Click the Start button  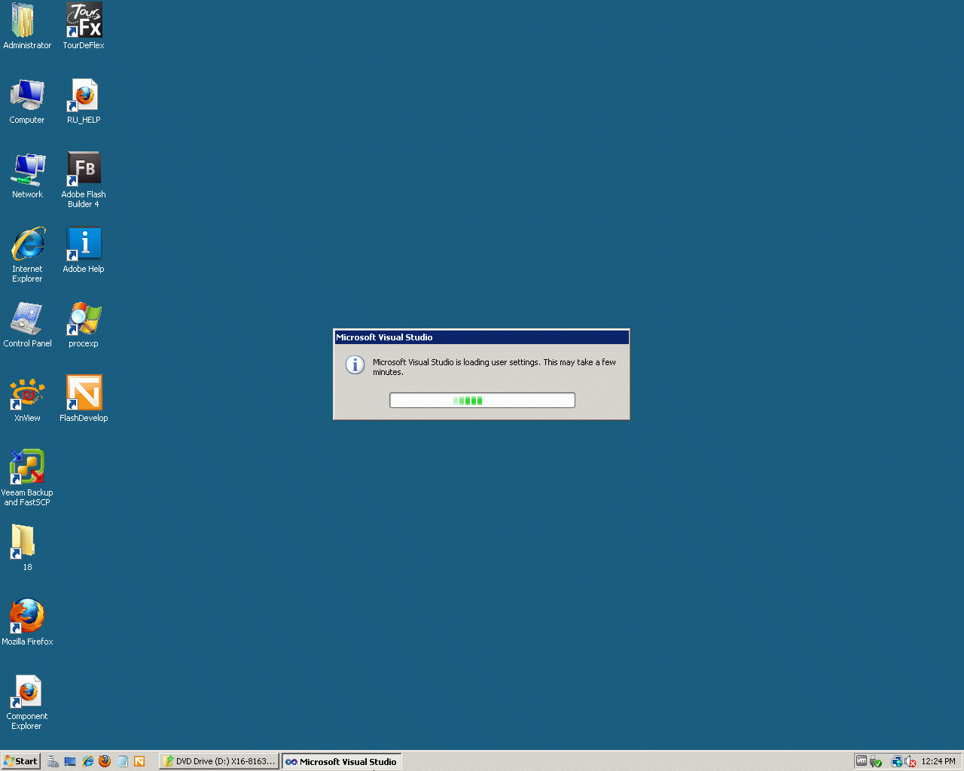click(x=20, y=761)
